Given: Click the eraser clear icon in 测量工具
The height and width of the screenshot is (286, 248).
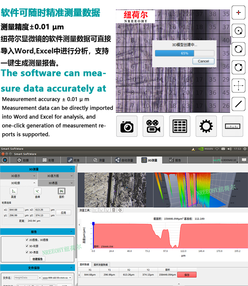Looking at the screenshot, I should pos(120,210).
